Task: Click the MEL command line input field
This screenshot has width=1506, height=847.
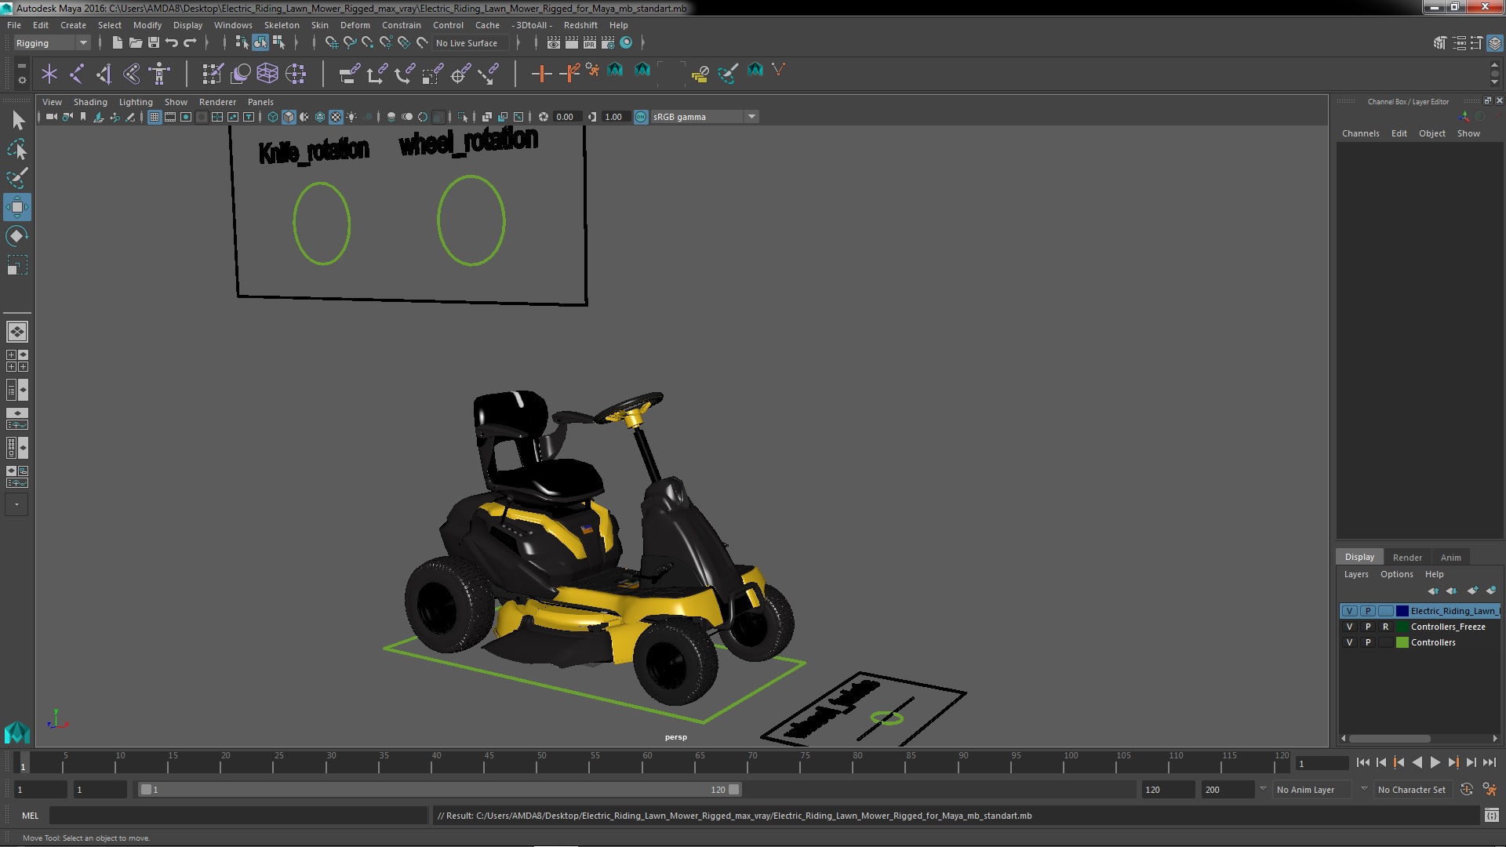Action: 238,816
